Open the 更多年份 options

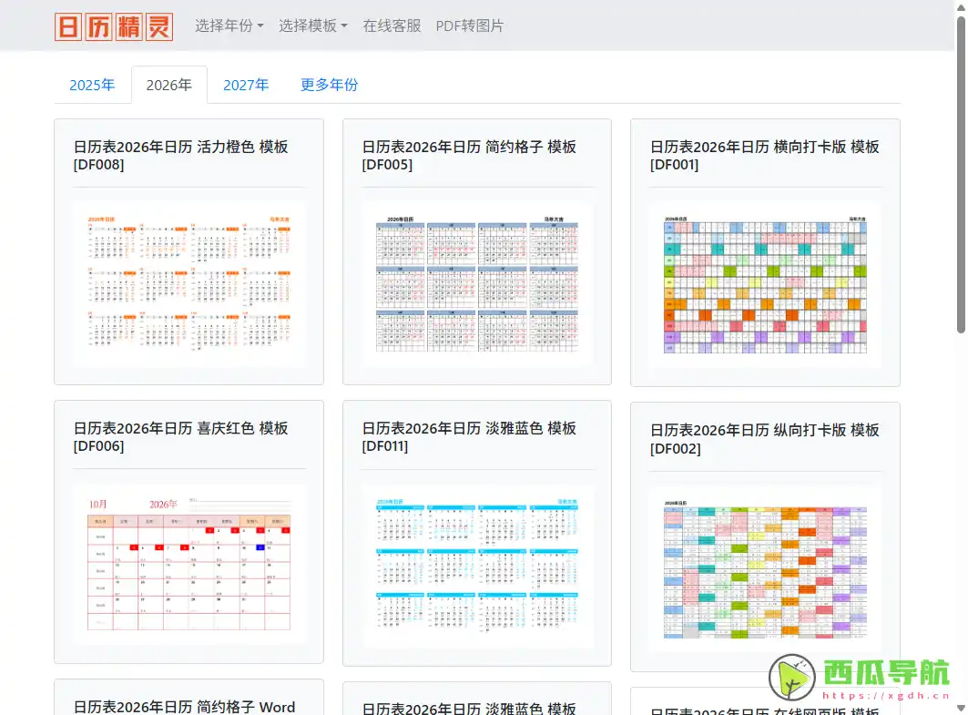click(328, 85)
